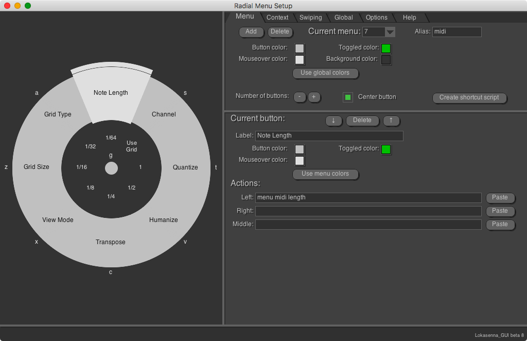527x341 pixels.
Task: Increase Number of buttons with the plus control
Action: pyautogui.click(x=314, y=97)
